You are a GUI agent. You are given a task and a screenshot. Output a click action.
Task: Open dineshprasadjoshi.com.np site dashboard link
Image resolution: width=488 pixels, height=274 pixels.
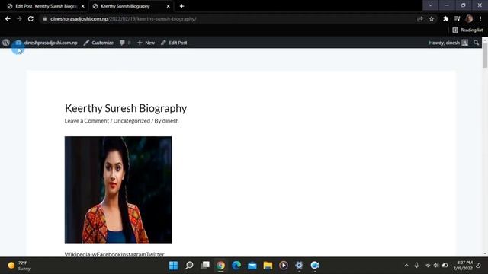click(x=47, y=43)
